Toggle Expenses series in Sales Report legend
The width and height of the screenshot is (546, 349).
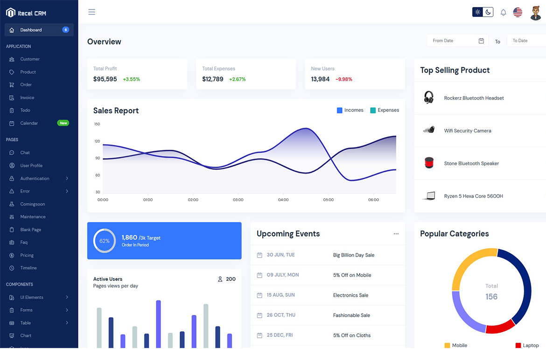385,111
